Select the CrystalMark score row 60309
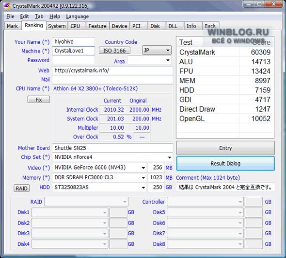 tap(225, 52)
